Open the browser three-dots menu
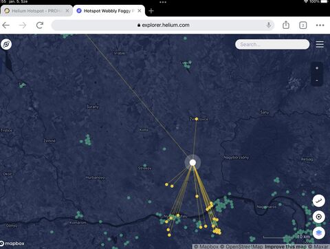Screen dimensions: 330x249 (320, 25)
